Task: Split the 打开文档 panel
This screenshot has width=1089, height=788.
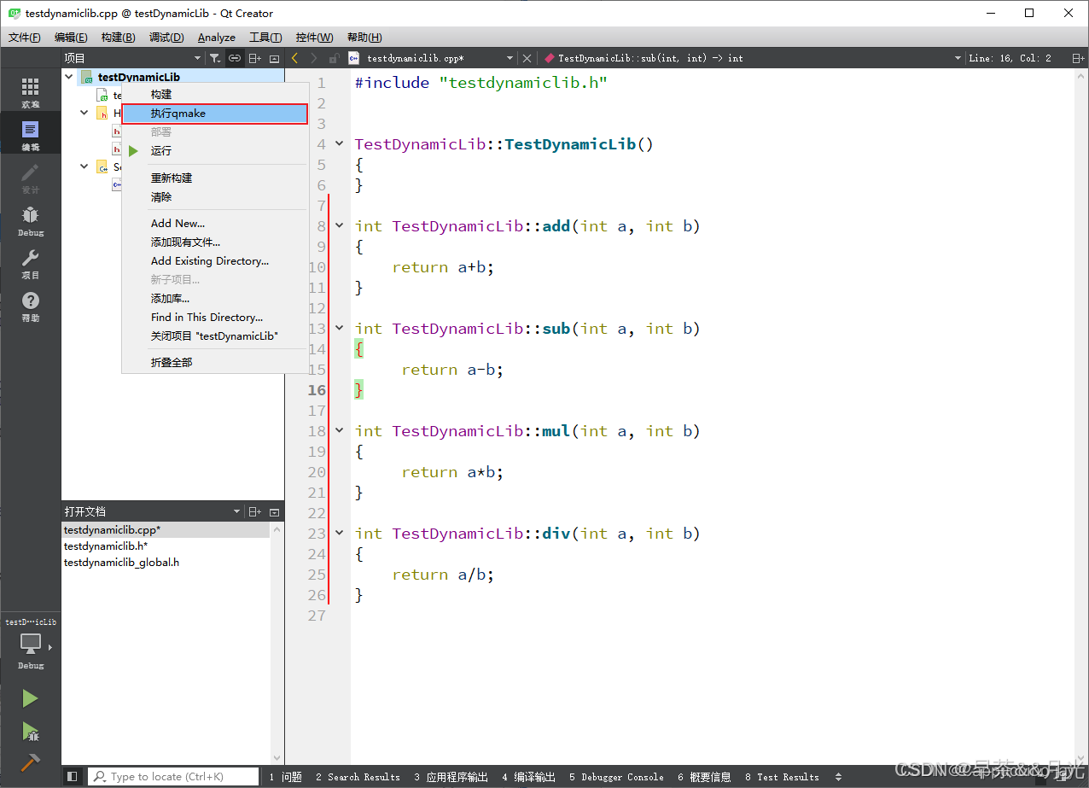Action: [255, 511]
